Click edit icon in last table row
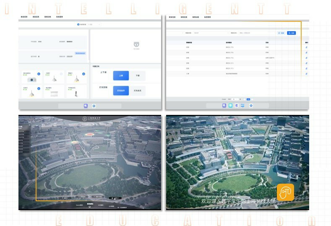Image resolution: width=331 pixels, height=226 pixels. pyautogui.click(x=306, y=73)
